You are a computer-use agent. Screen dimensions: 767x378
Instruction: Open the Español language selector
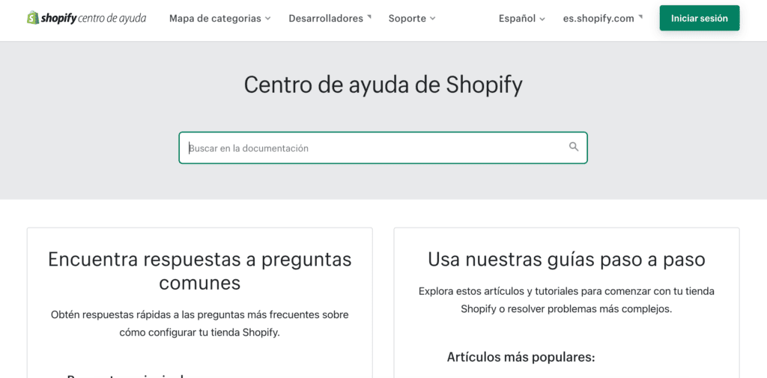[x=522, y=19]
